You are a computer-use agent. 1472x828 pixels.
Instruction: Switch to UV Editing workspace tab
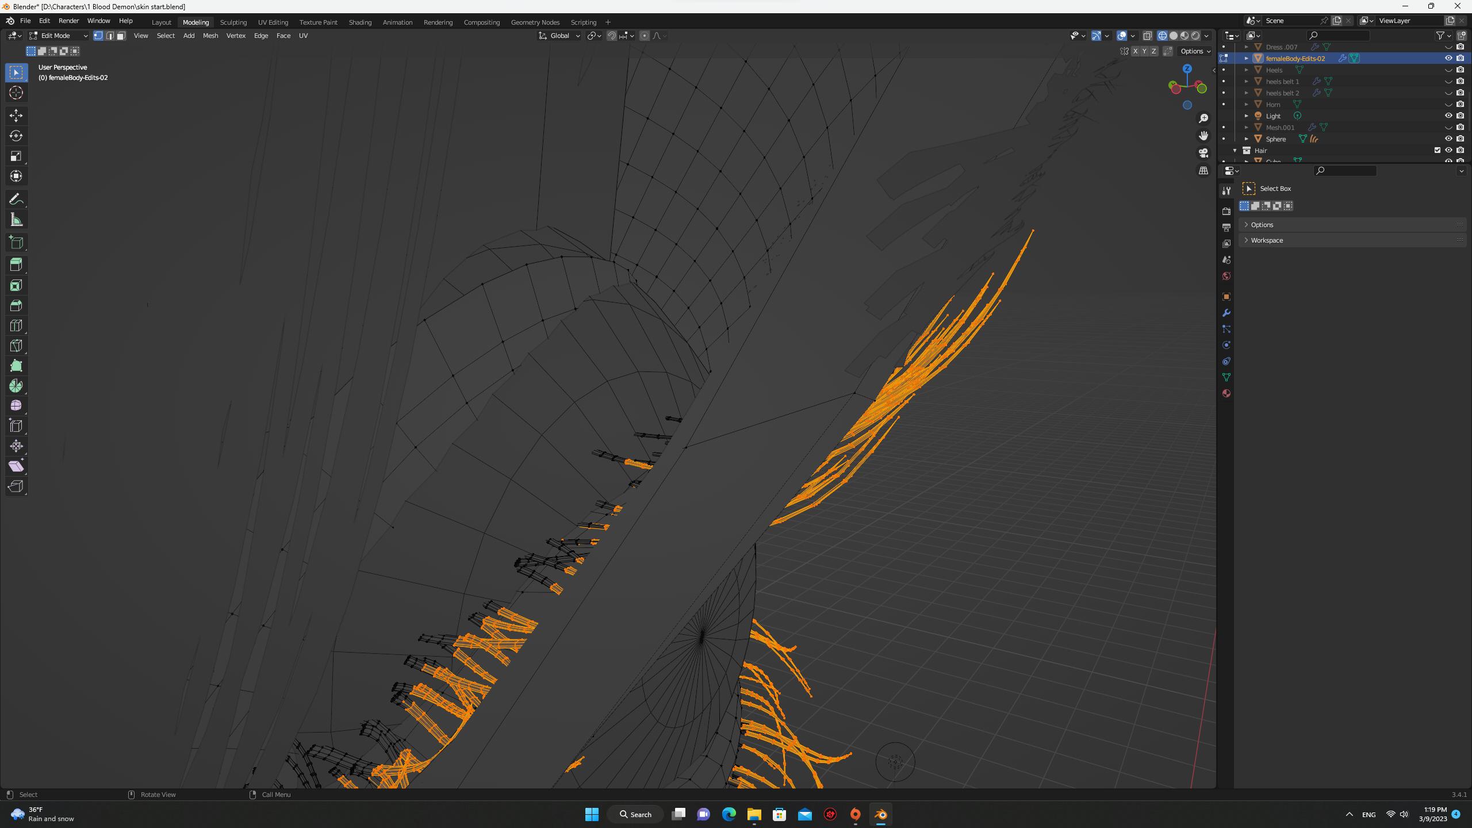(273, 22)
